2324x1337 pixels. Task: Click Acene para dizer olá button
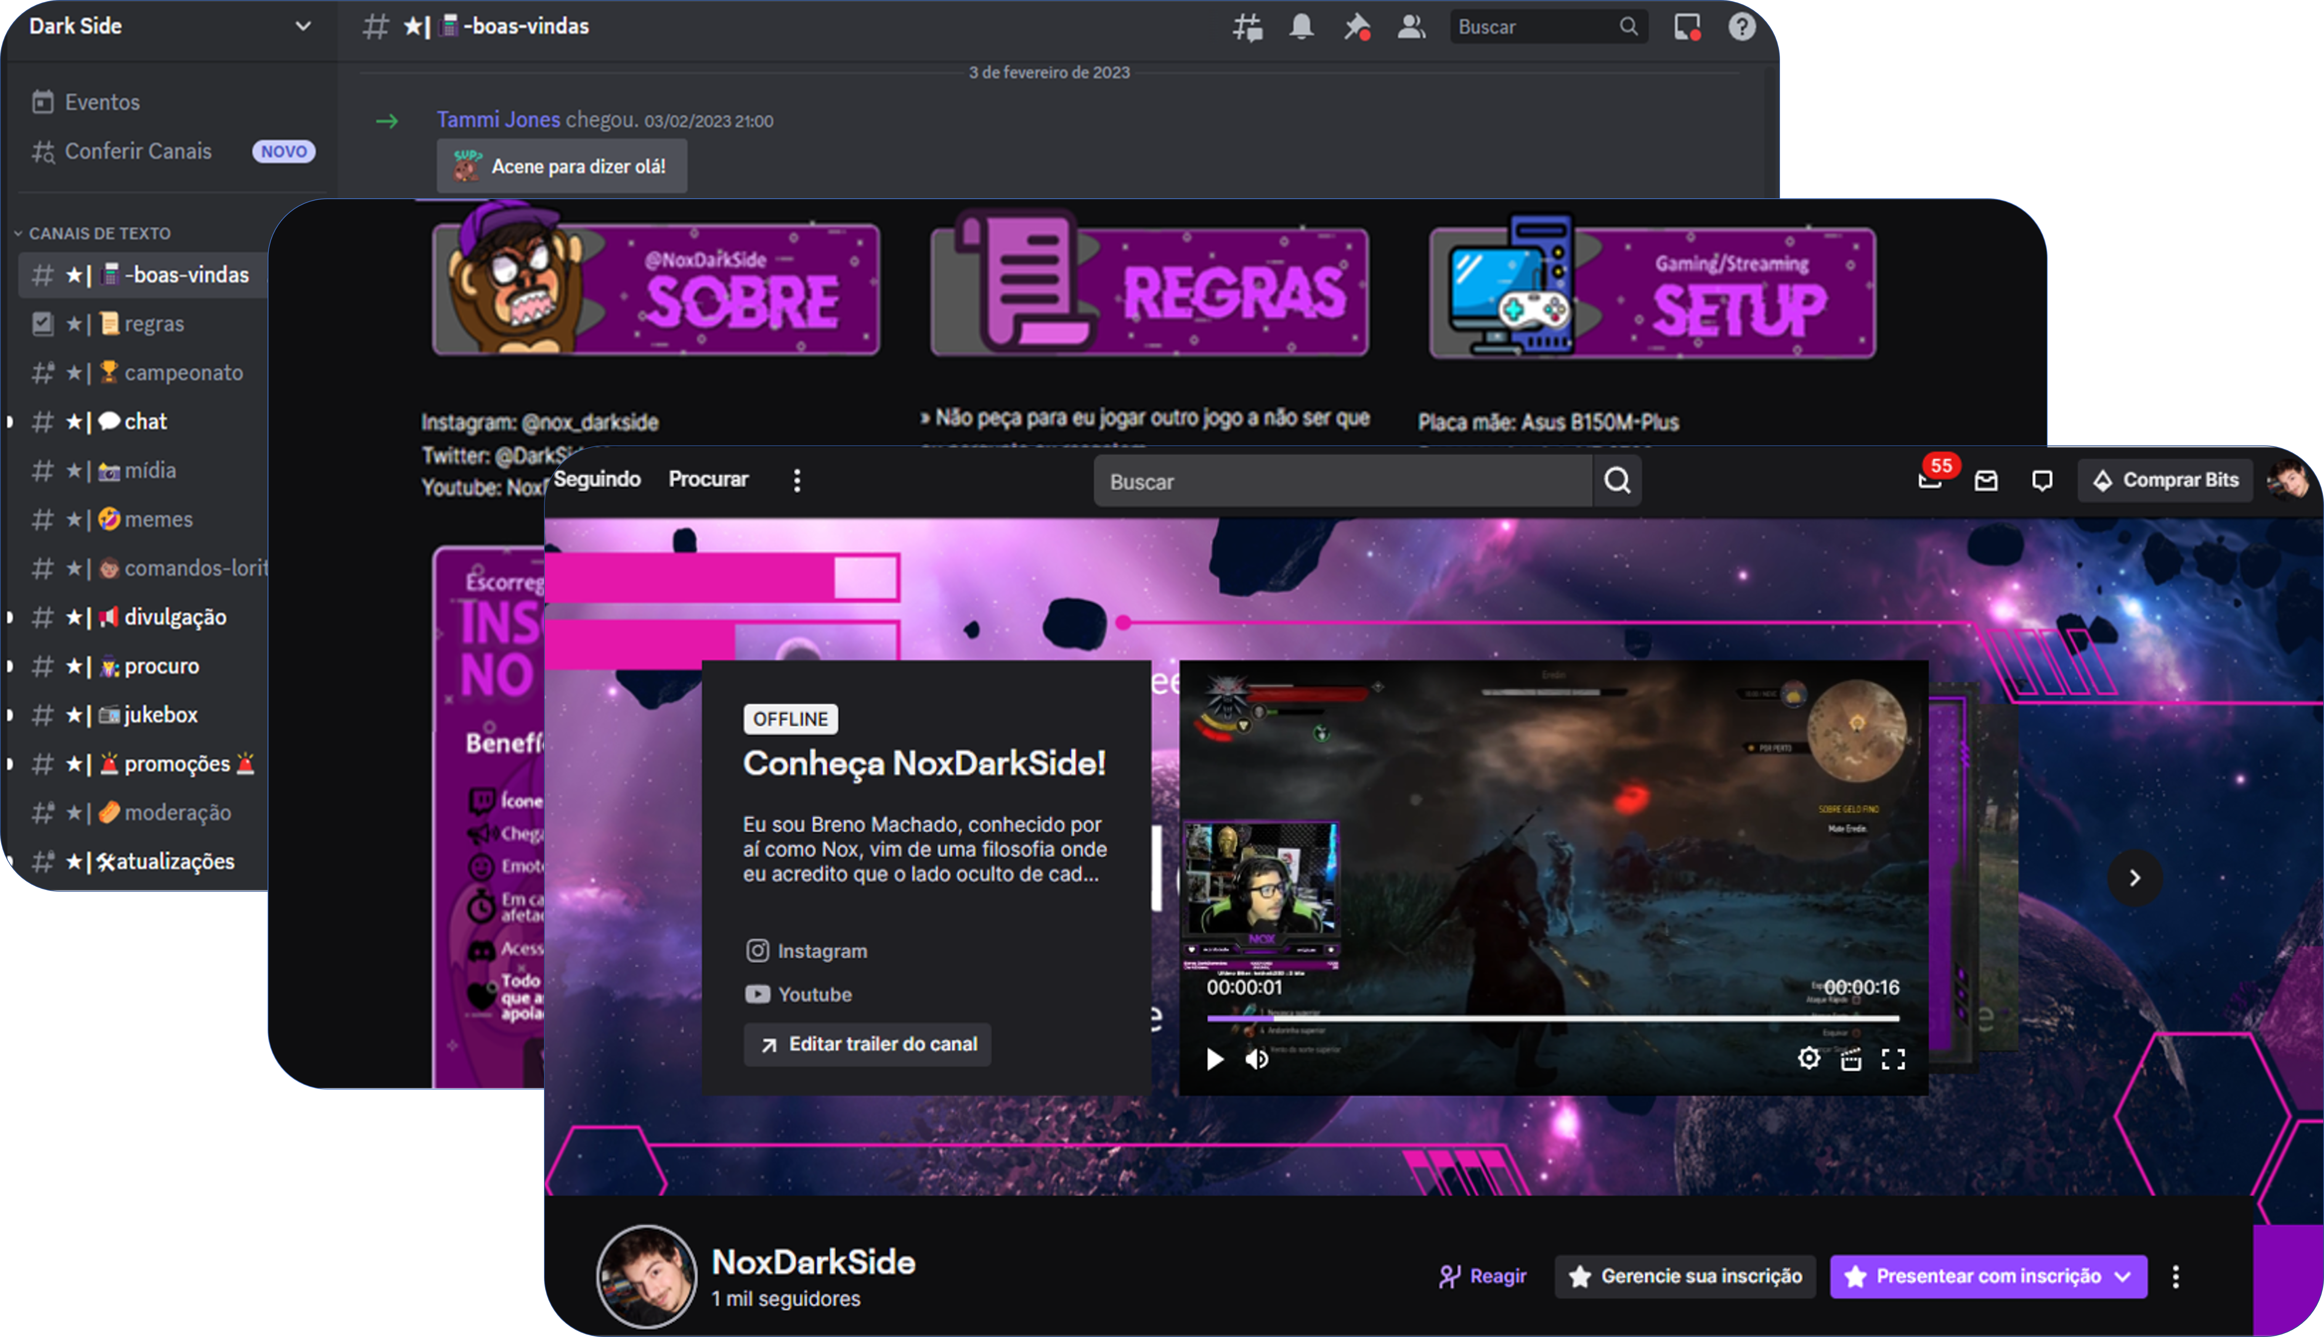tap(562, 166)
